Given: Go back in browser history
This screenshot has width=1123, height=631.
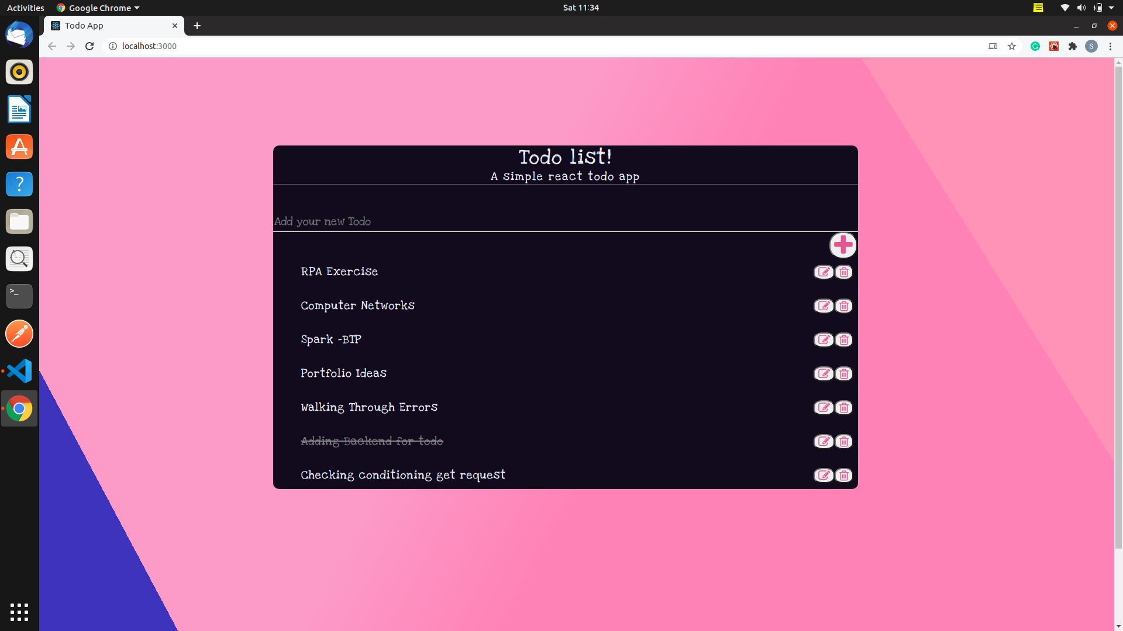Looking at the screenshot, I should click(x=52, y=46).
